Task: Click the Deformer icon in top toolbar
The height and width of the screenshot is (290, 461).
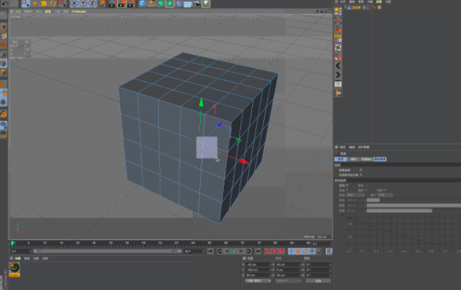Action: tap(179, 3)
